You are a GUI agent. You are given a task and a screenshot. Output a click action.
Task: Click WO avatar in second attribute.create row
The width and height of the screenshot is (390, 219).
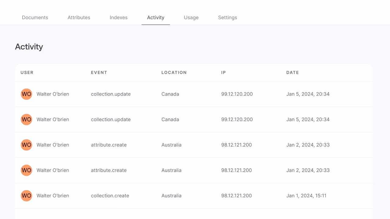click(27, 170)
